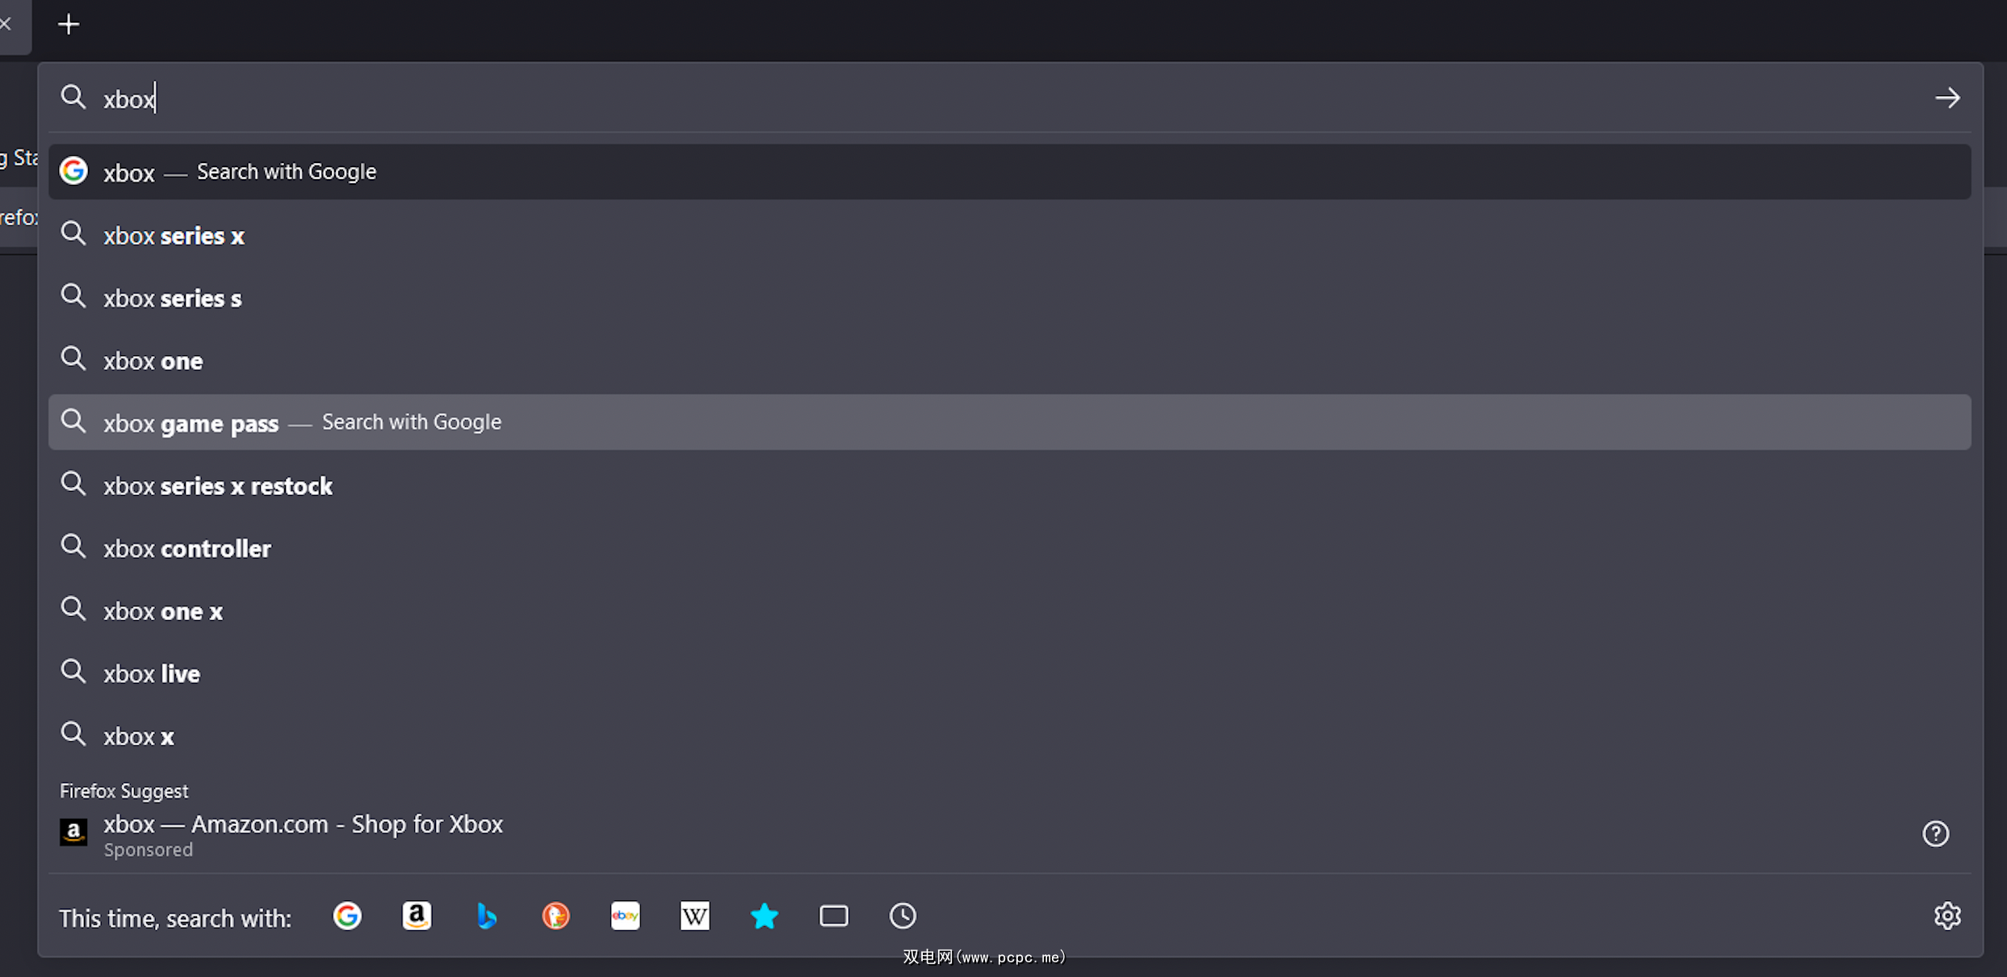This screenshot has width=2007, height=977.
Task: Search bookmarks via the star icon
Action: click(764, 916)
